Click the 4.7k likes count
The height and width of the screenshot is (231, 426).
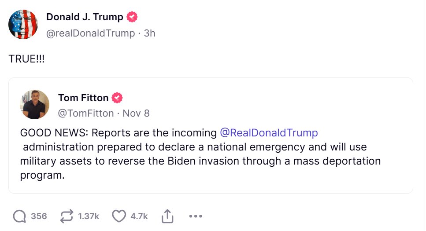coord(139,216)
